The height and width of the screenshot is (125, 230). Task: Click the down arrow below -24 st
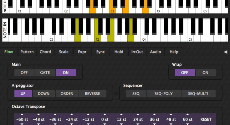click(72, 124)
